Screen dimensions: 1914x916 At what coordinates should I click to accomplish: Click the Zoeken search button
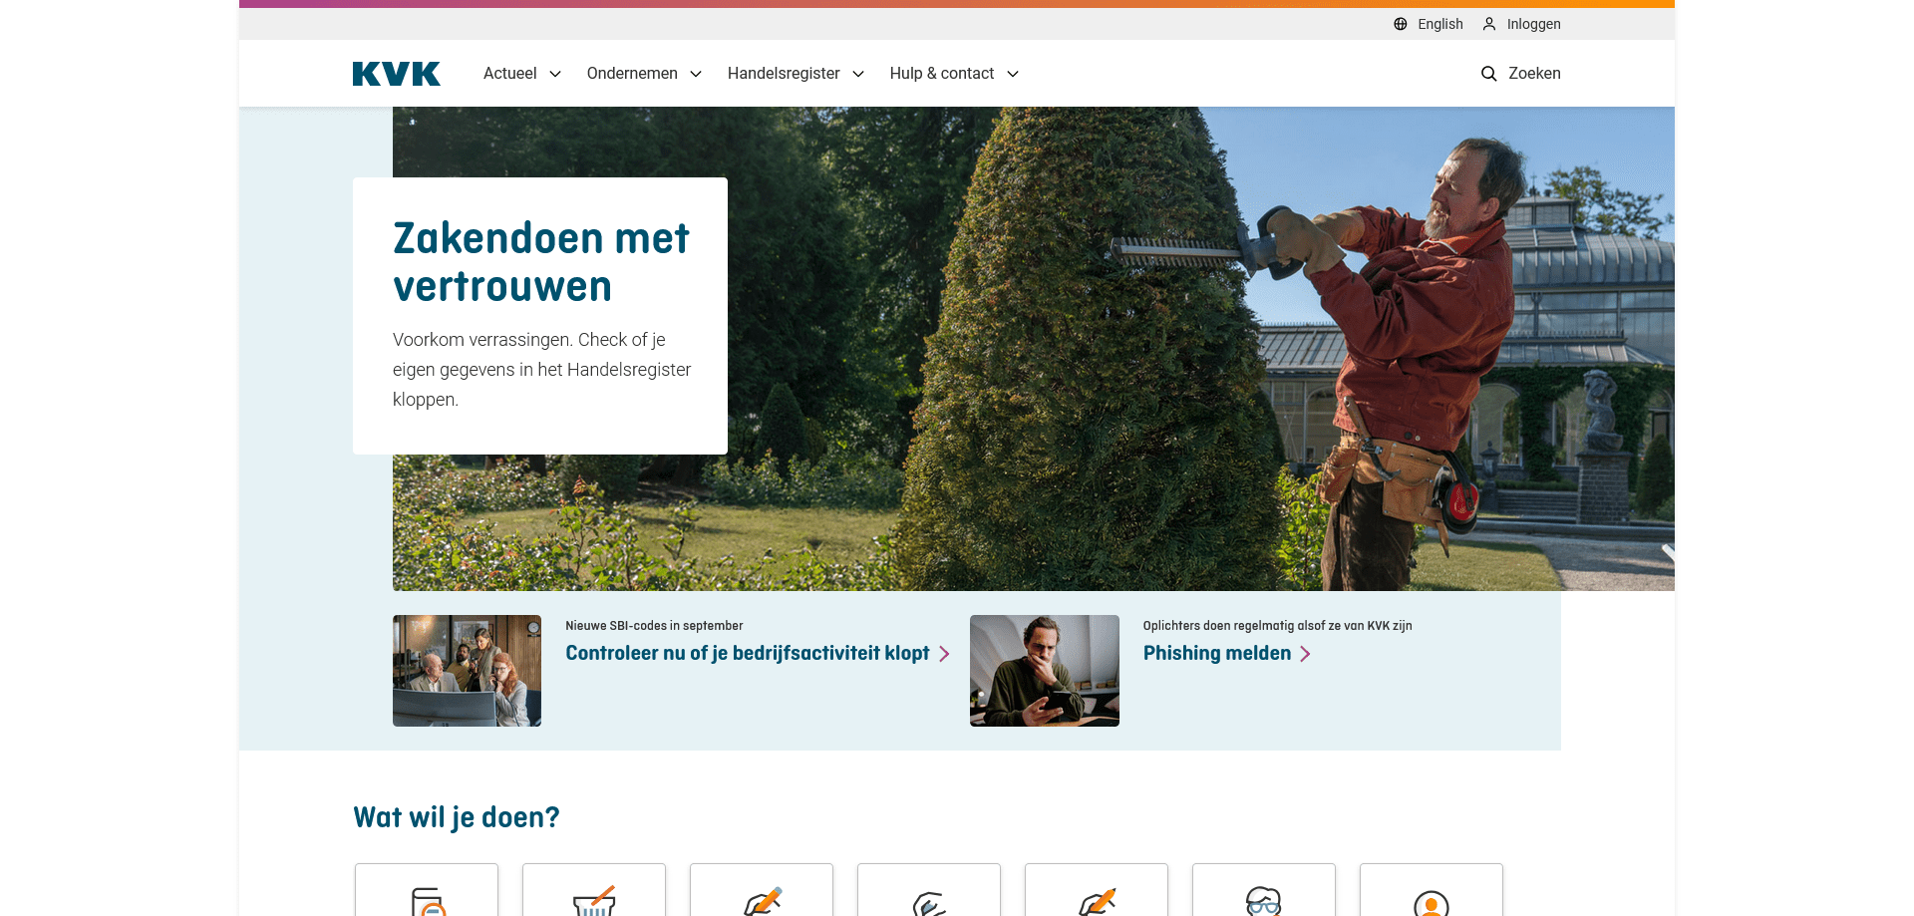1520,74
